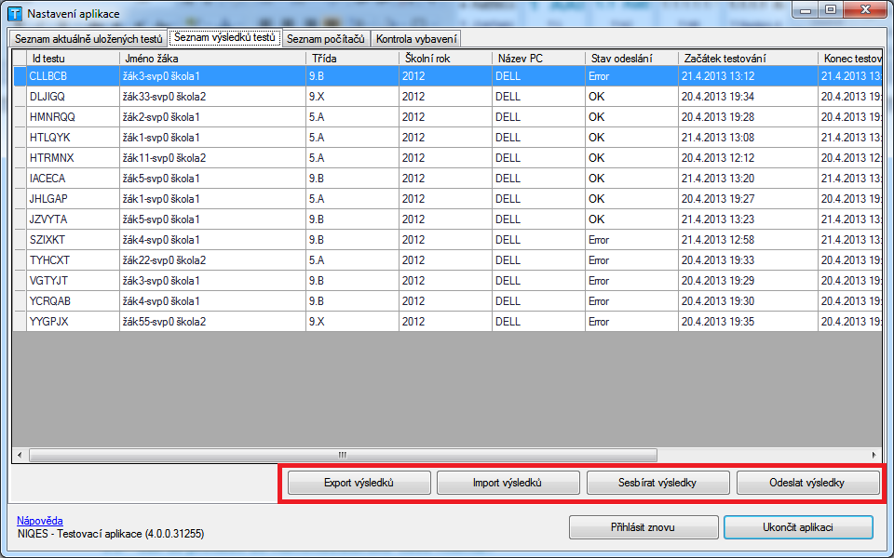Select test Id JZVYTA cell

coord(73,219)
